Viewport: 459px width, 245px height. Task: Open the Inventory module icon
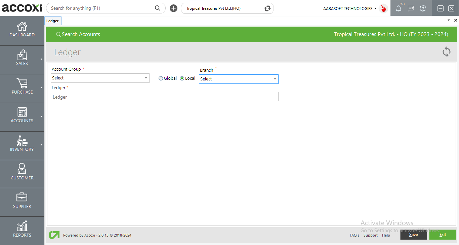[22, 141]
